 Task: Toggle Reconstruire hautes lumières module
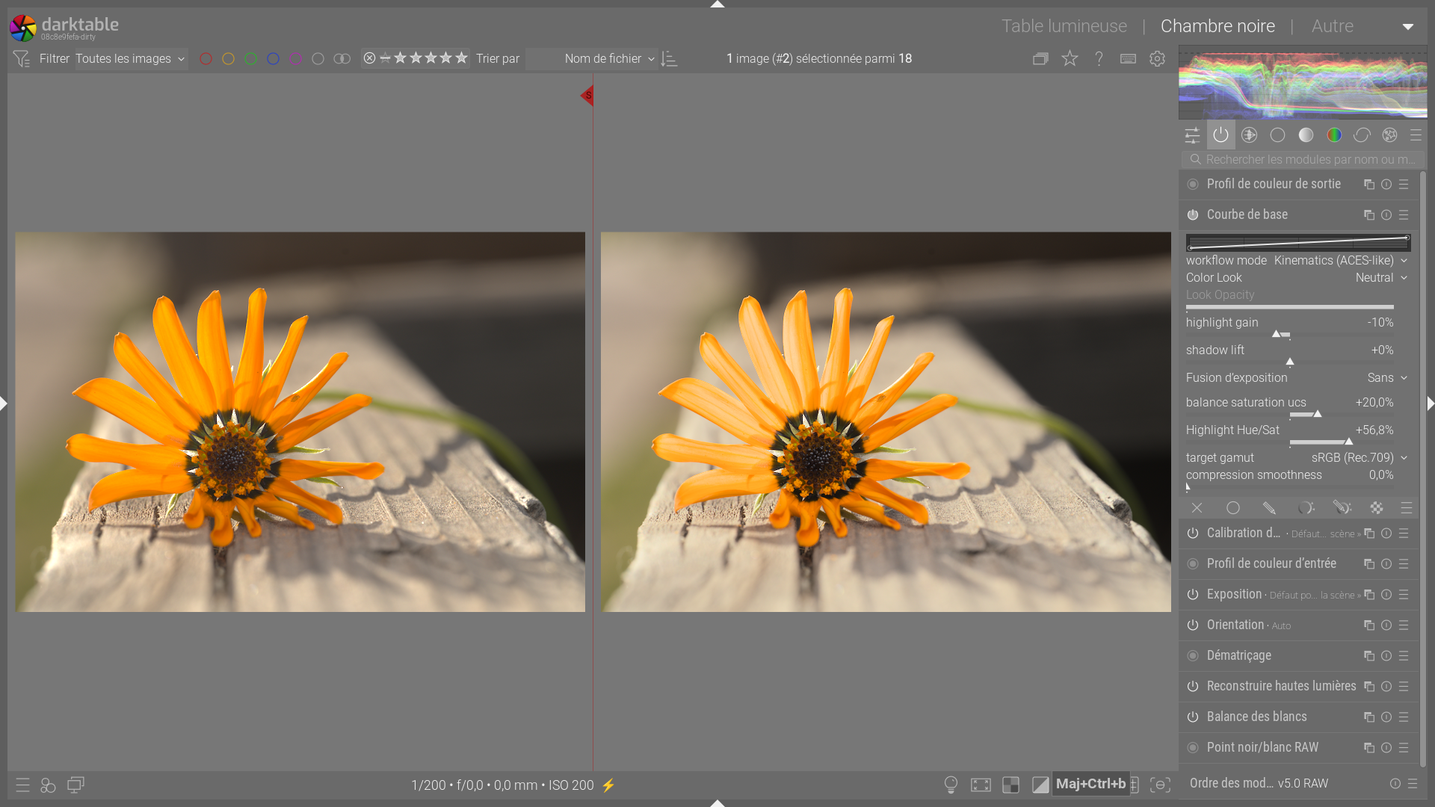pyautogui.click(x=1193, y=686)
